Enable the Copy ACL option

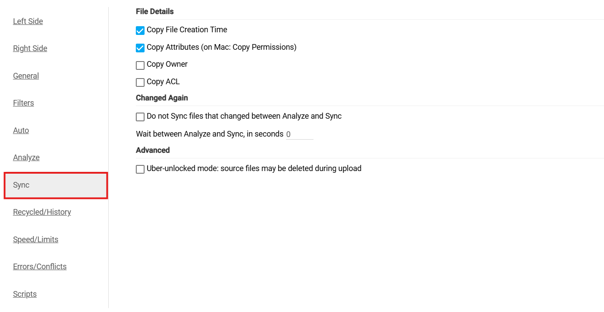tap(140, 82)
